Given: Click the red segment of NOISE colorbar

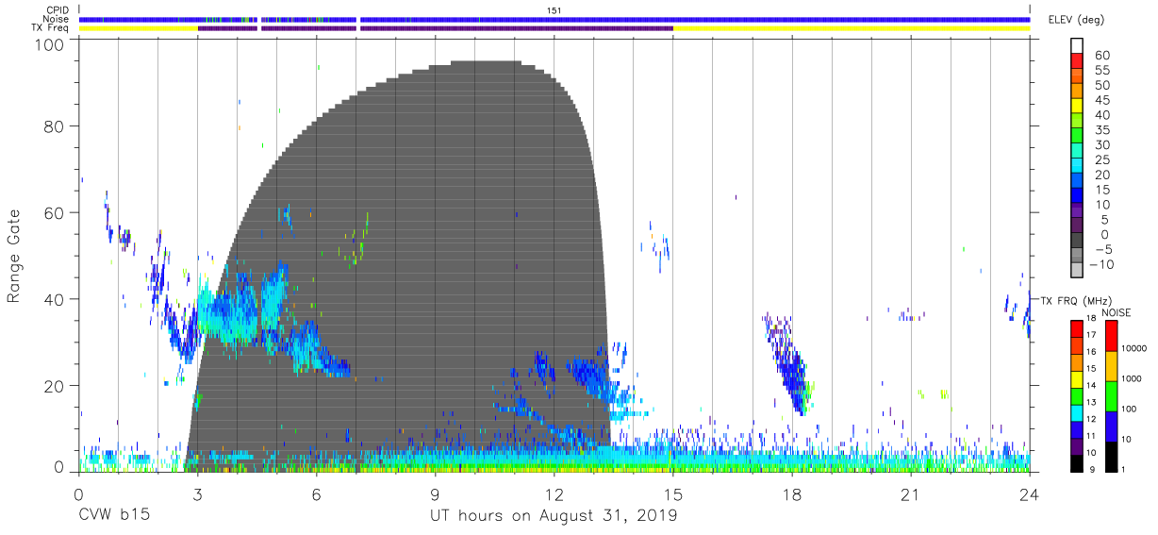Looking at the screenshot, I should (1113, 336).
